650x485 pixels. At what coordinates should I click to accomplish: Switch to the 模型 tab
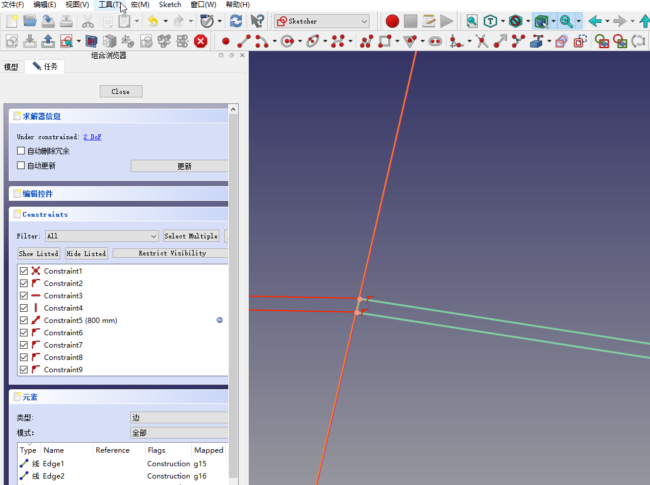tap(11, 67)
